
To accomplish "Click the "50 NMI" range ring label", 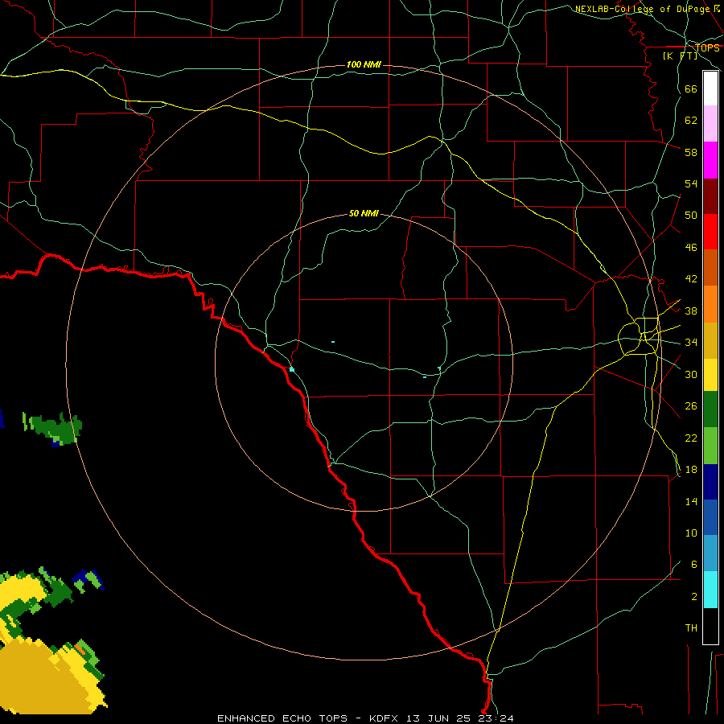I will (x=364, y=213).
